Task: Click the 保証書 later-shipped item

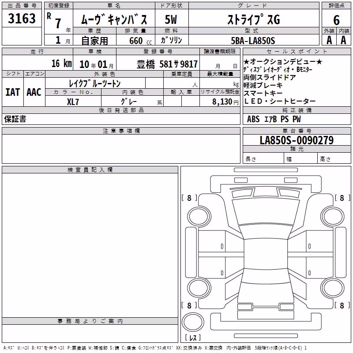Action: 15,119
